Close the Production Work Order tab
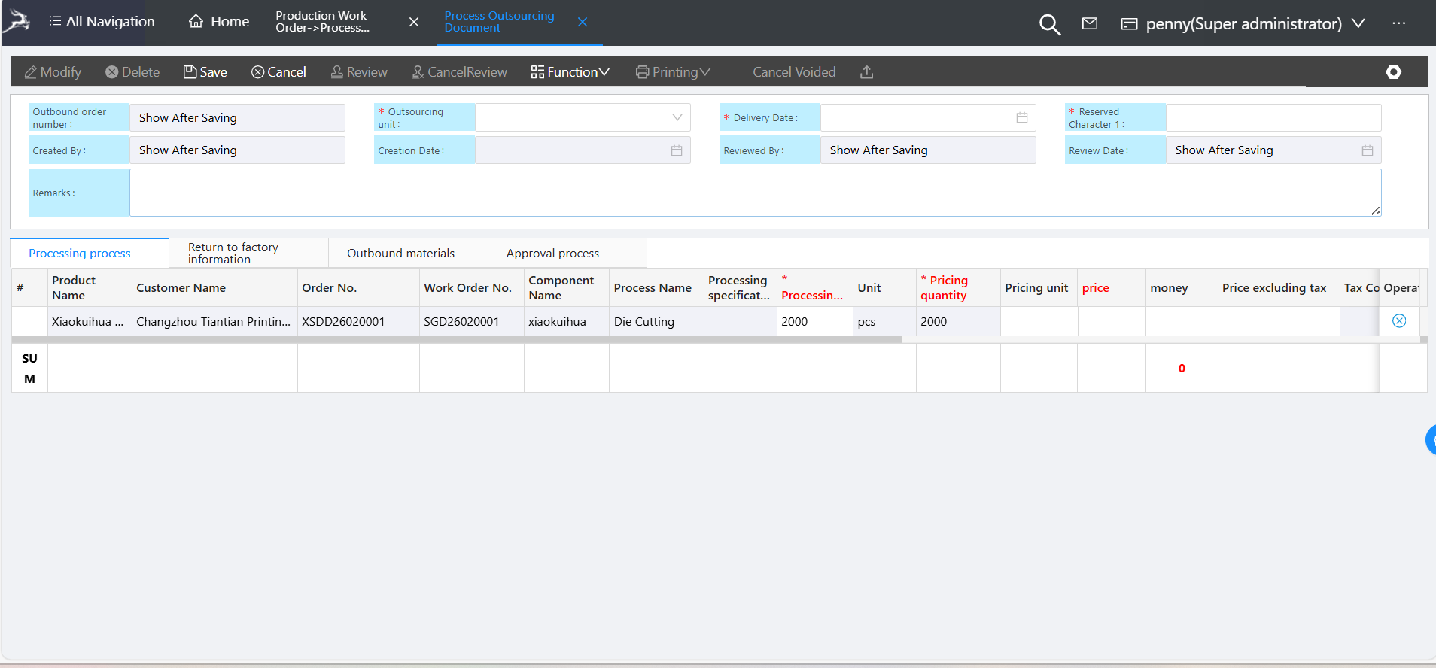The height and width of the screenshot is (668, 1436). (413, 23)
